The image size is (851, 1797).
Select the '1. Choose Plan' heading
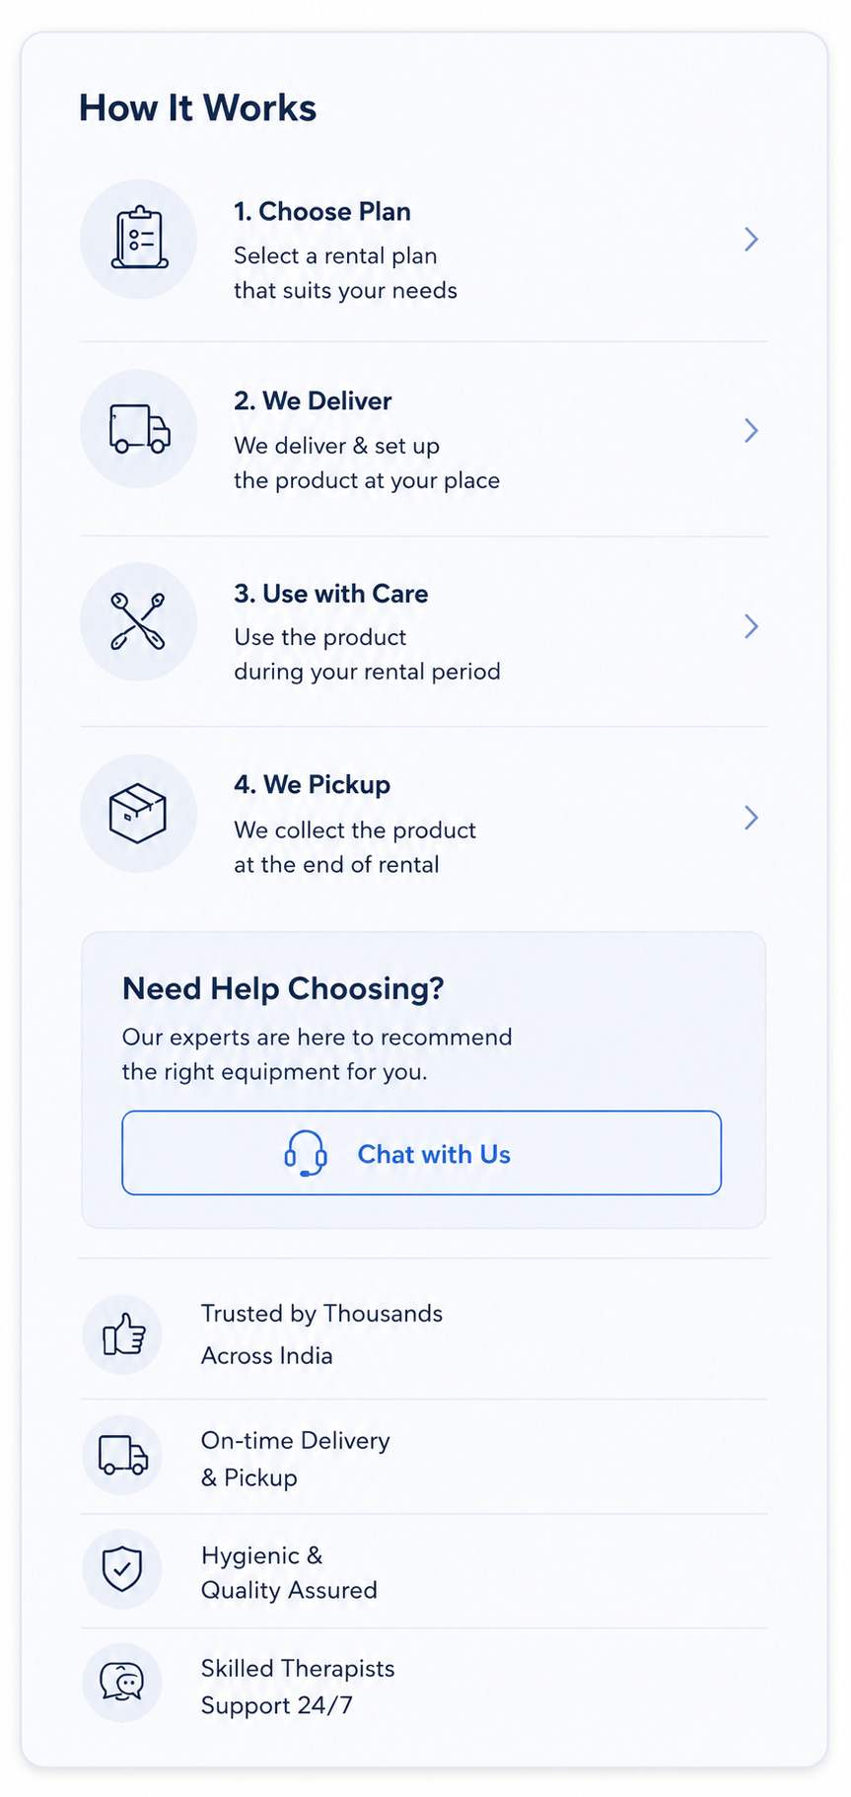coord(322,212)
